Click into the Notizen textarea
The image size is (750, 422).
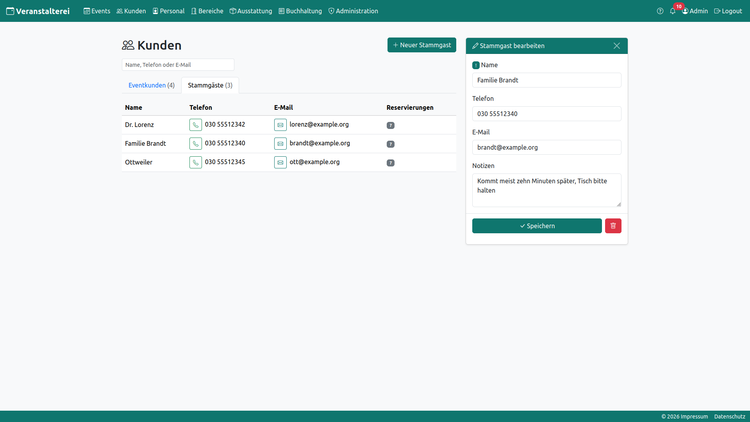547,190
